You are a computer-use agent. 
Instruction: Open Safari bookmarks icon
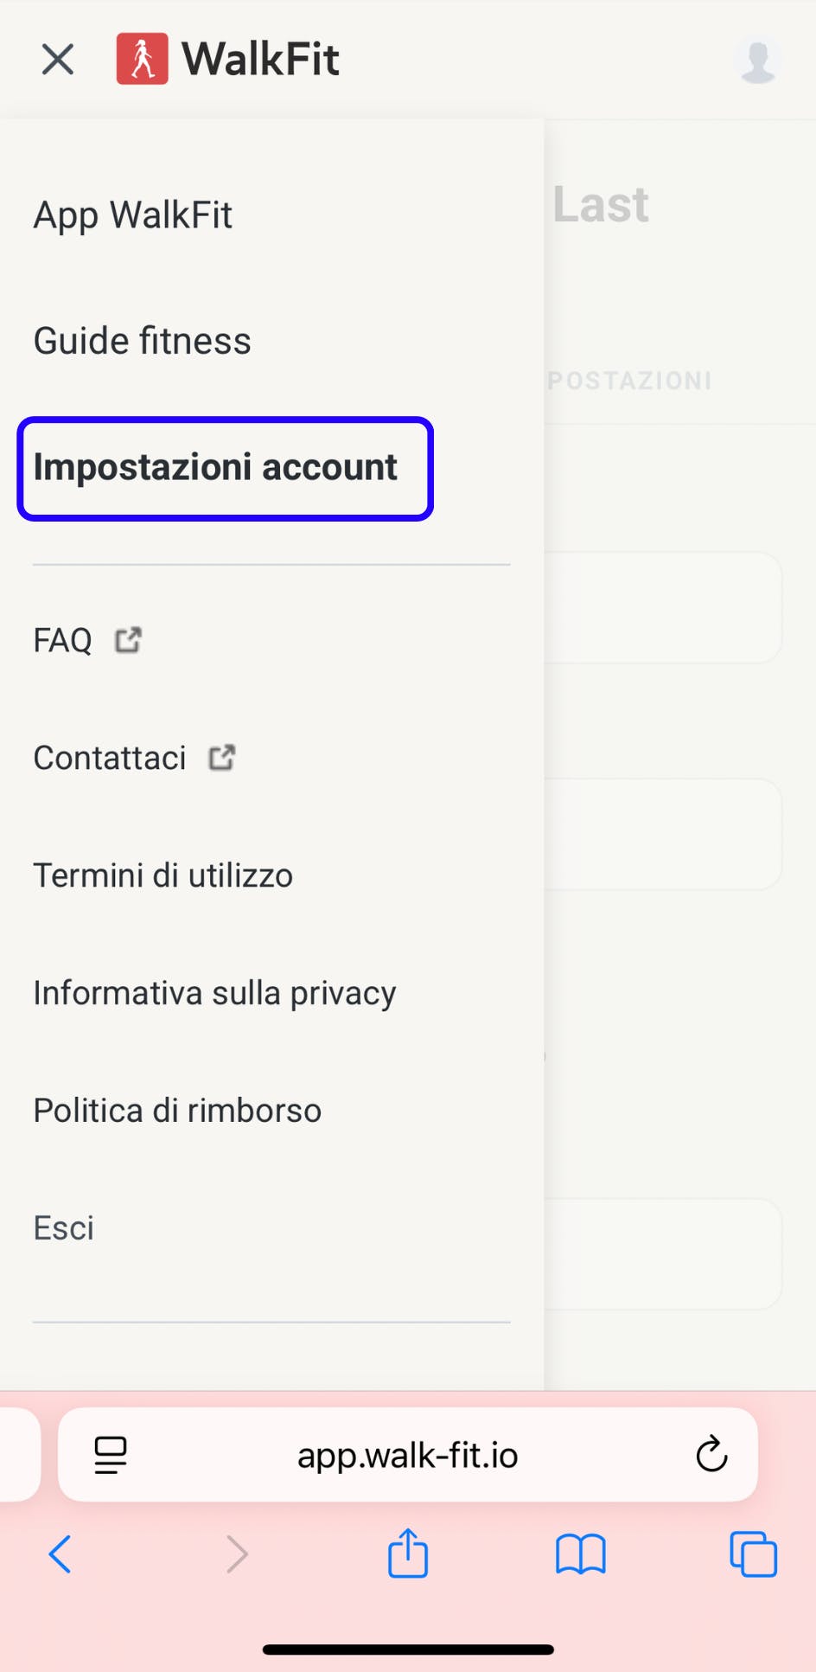580,1554
